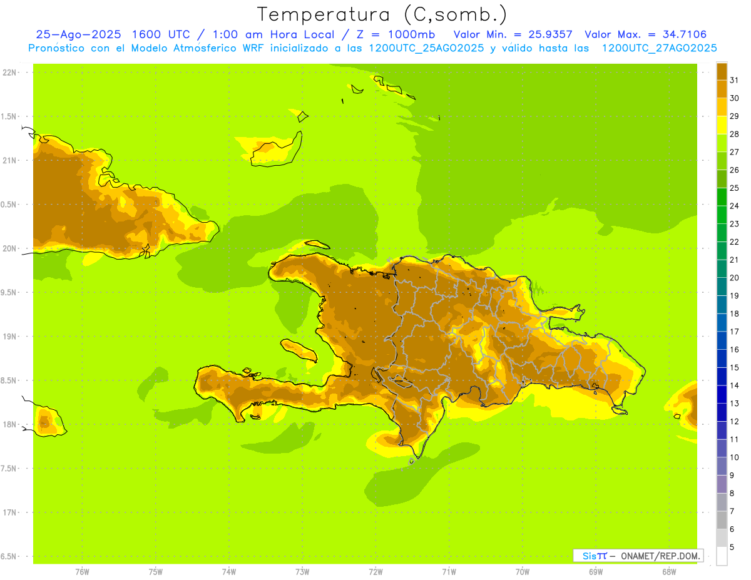751x580 pixels.
Task: Click the "68W" longitude label
Action: (x=669, y=572)
